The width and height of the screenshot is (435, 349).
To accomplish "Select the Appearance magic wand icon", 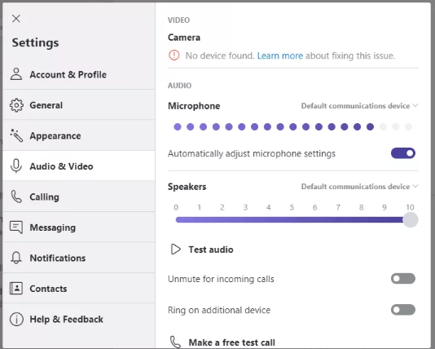I will [x=16, y=135].
